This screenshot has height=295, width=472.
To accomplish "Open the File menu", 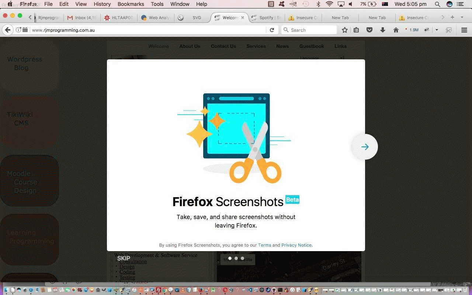I will [48, 4].
